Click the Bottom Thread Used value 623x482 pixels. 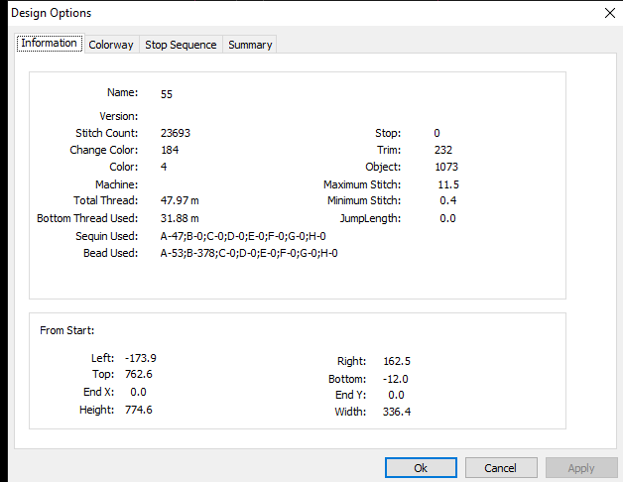click(x=180, y=218)
